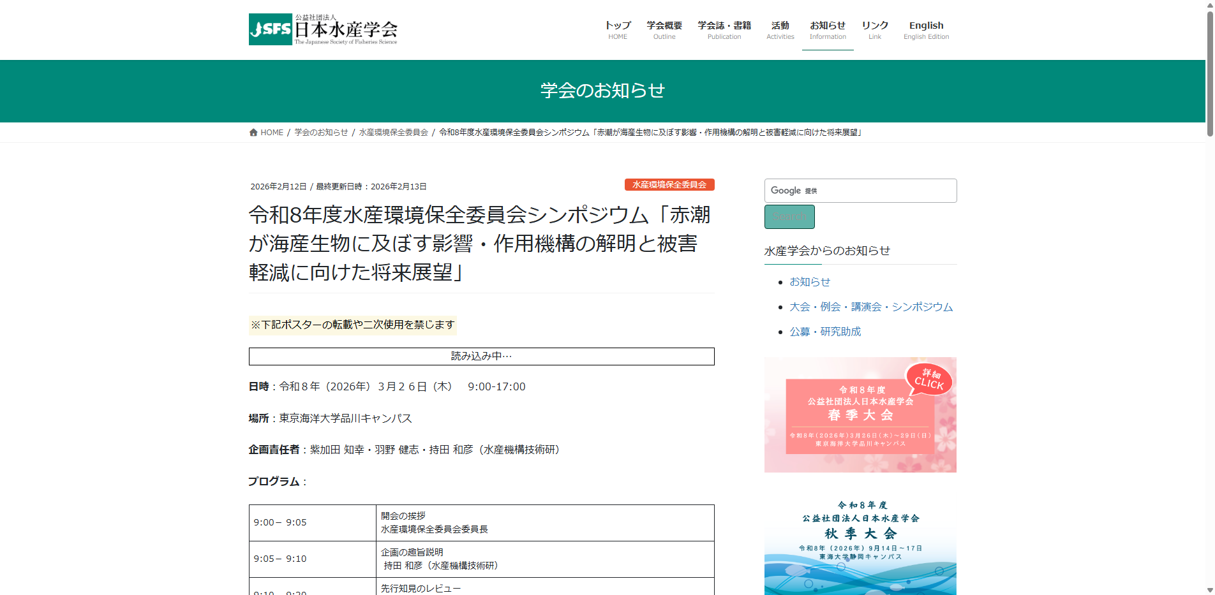This screenshot has width=1215, height=595.
Task: Click the scroll-up arrow on the scrollbar
Action: [x=1209, y=6]
